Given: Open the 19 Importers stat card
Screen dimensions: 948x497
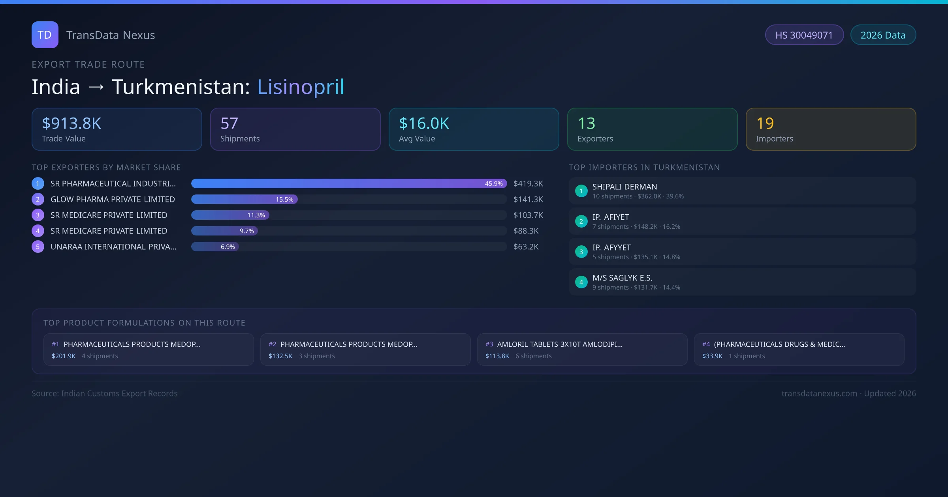Looking at the screenshot, I should [831, 129].
